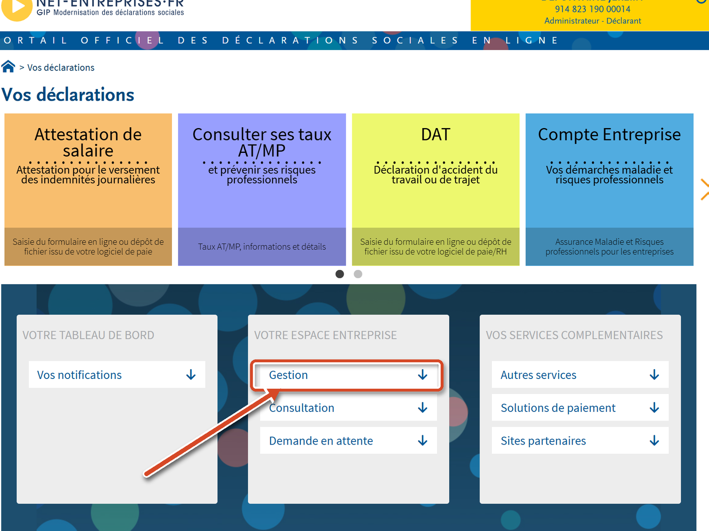Expand the Sites partenaires section
Viewport: 709px width, 531px height.
coord(580,441)
